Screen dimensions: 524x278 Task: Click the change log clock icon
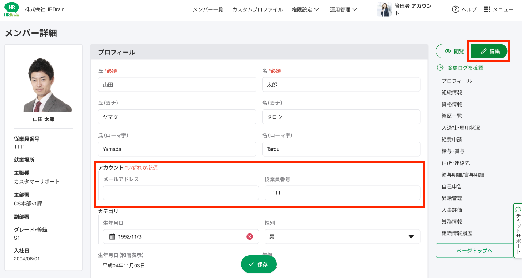[x=440, y=67]
